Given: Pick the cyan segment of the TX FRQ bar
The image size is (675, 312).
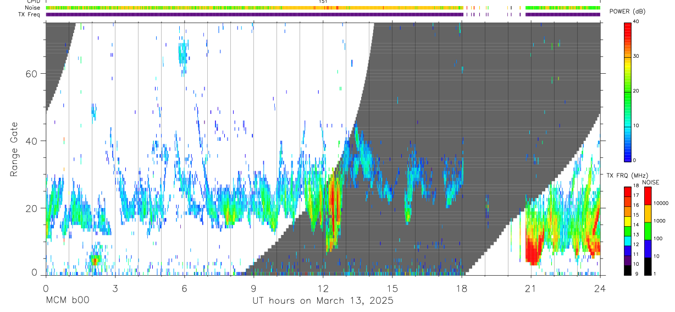Looking at the screenshot, I should [628, 240].
